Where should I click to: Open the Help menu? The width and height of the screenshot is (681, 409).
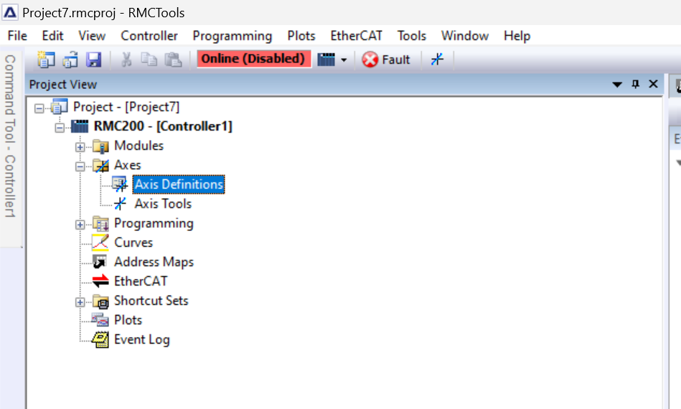517,36
